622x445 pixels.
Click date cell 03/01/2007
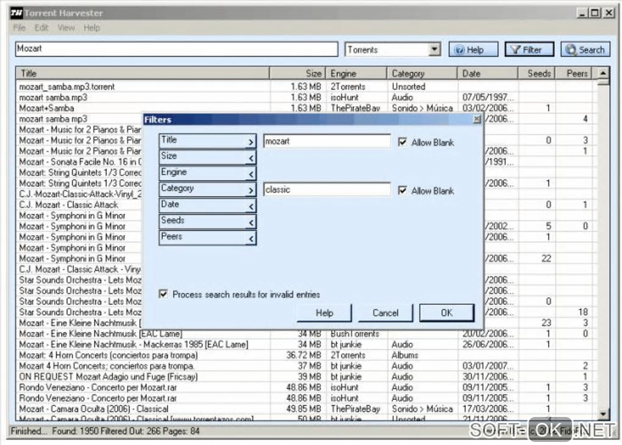tap(488, 366)
